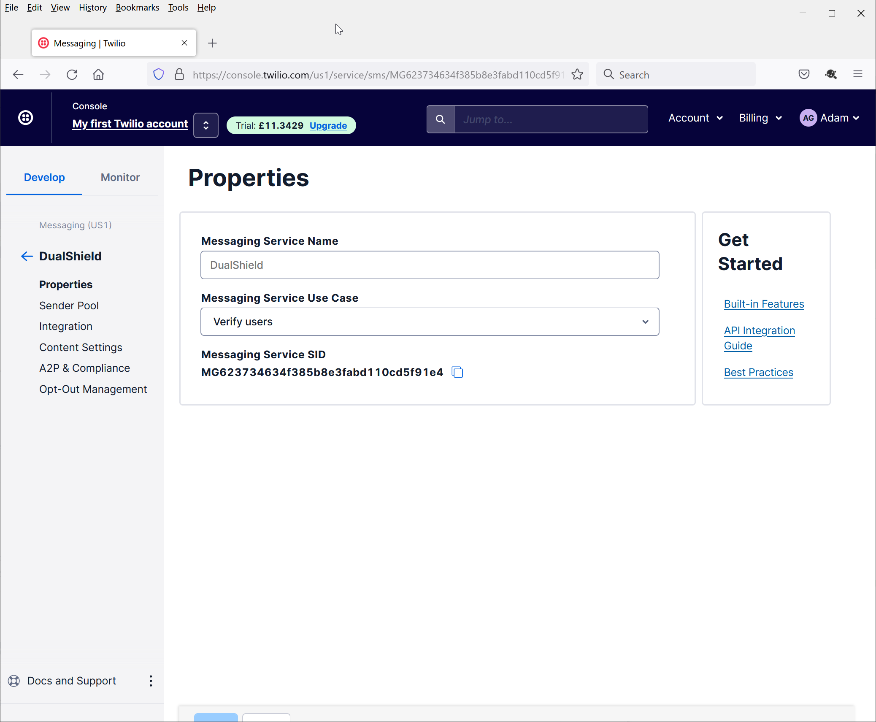Click the Twilio logo home icon

click(x=26, y=118)
